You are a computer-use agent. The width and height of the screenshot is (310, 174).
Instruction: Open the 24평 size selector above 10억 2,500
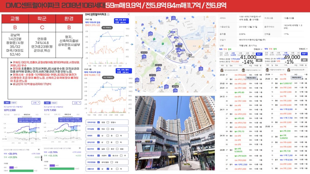click(x=35, y=103)
